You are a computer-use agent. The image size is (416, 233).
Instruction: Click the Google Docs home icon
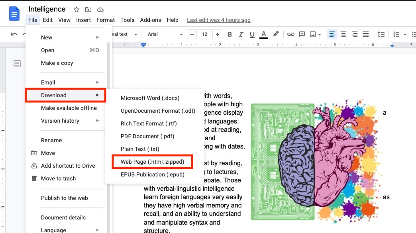14,13
